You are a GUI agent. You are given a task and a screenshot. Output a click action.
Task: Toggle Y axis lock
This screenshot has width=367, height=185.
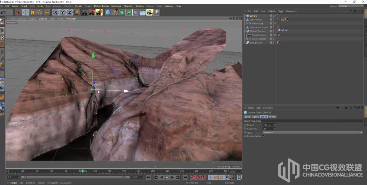pyautogui.click(x=63, y=12)
